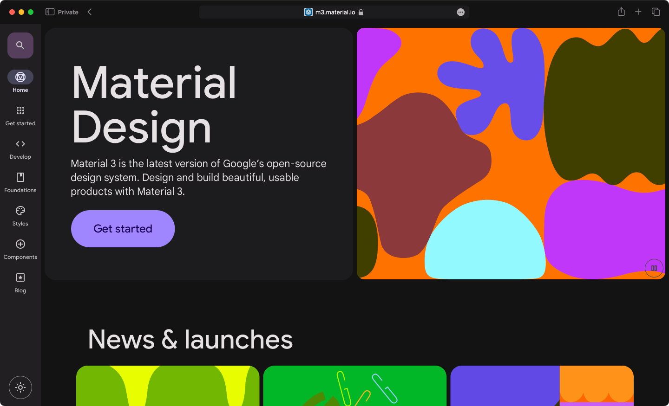Go back to previous page
669x406 pixels.
point(90,12)
